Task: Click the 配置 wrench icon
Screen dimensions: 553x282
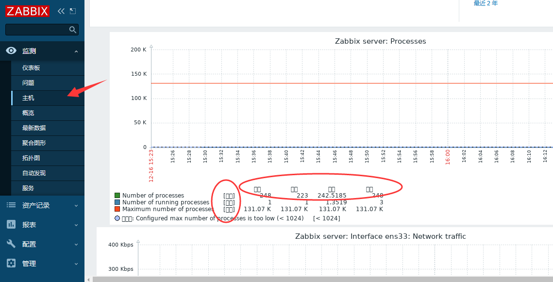Action: (11, 244)
